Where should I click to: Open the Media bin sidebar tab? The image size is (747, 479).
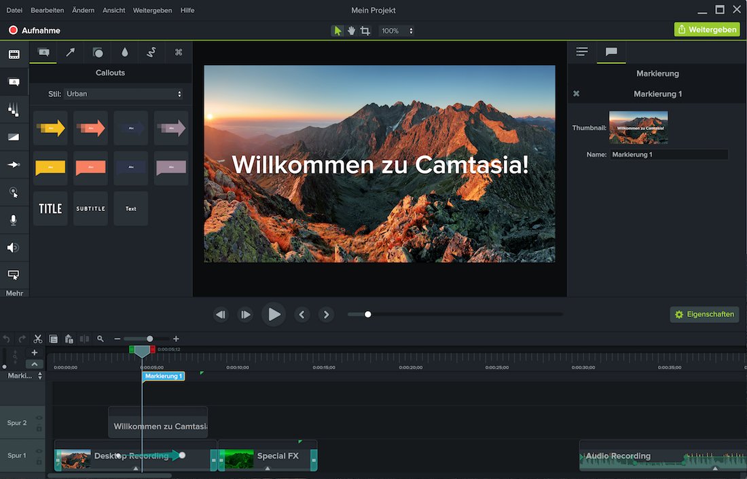14,54
